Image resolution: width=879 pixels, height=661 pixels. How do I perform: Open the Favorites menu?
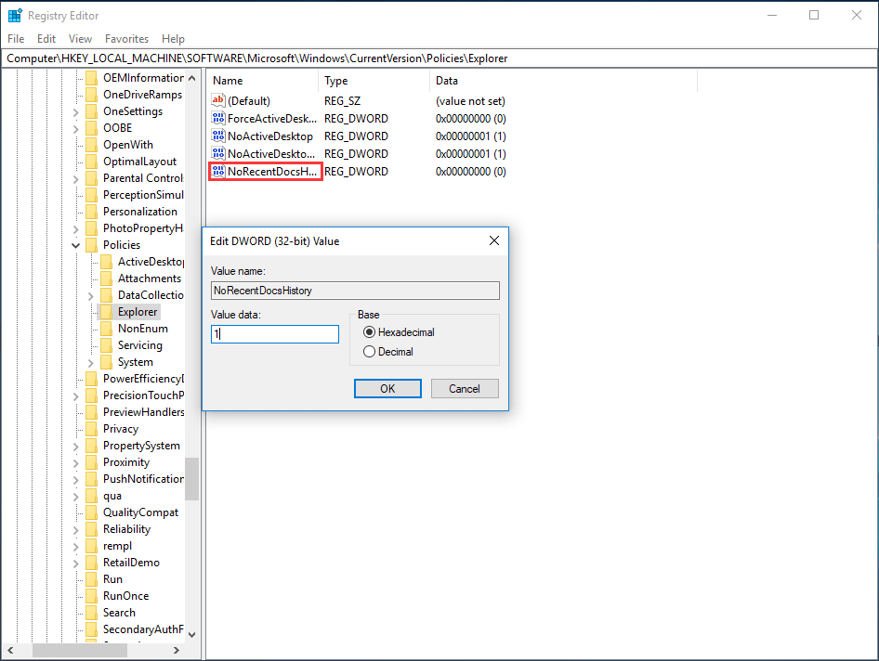click(x=126, y=39)
